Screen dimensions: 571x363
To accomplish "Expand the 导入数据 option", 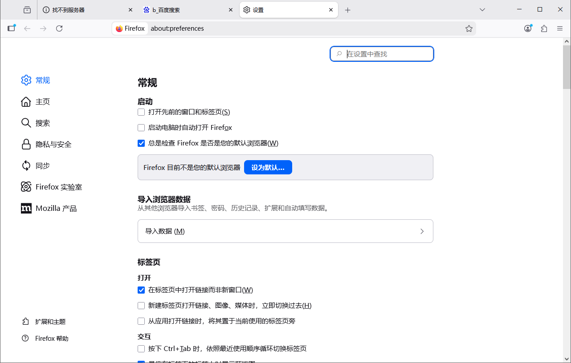I will coord(285,231).
